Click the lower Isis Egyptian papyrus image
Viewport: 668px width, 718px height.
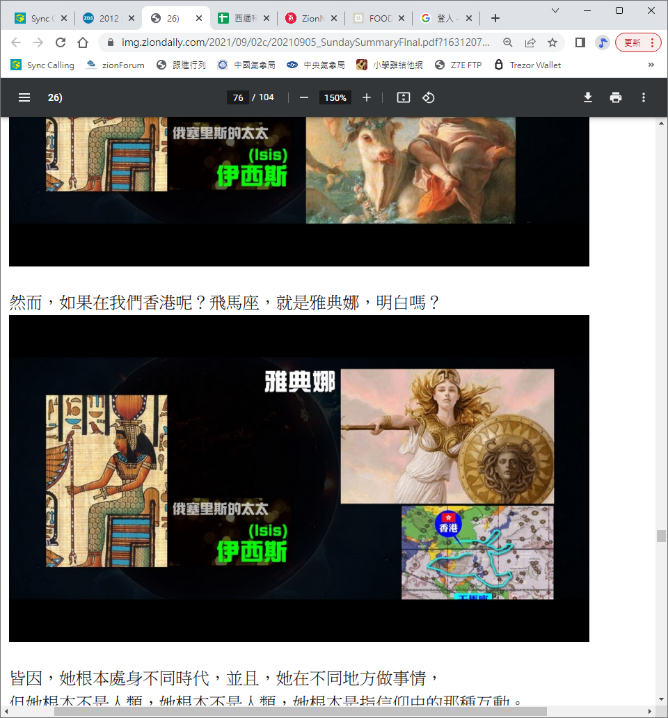coord(106,481)
